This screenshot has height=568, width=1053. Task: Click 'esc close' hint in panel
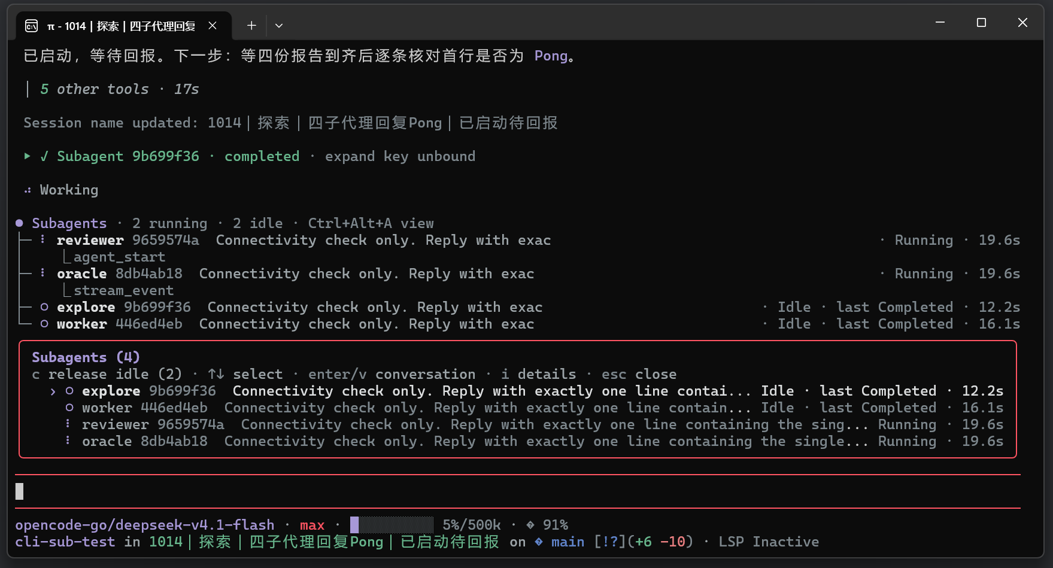(x=639, y=374)
